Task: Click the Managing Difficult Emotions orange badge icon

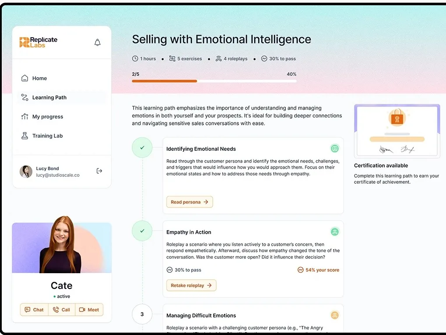Action: tap(335, 315)
